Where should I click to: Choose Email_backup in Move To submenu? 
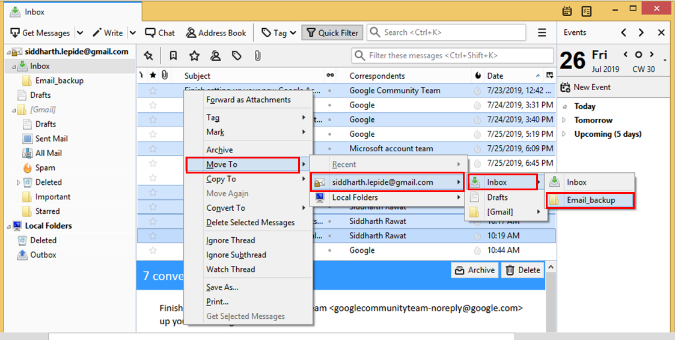[590, 200]
